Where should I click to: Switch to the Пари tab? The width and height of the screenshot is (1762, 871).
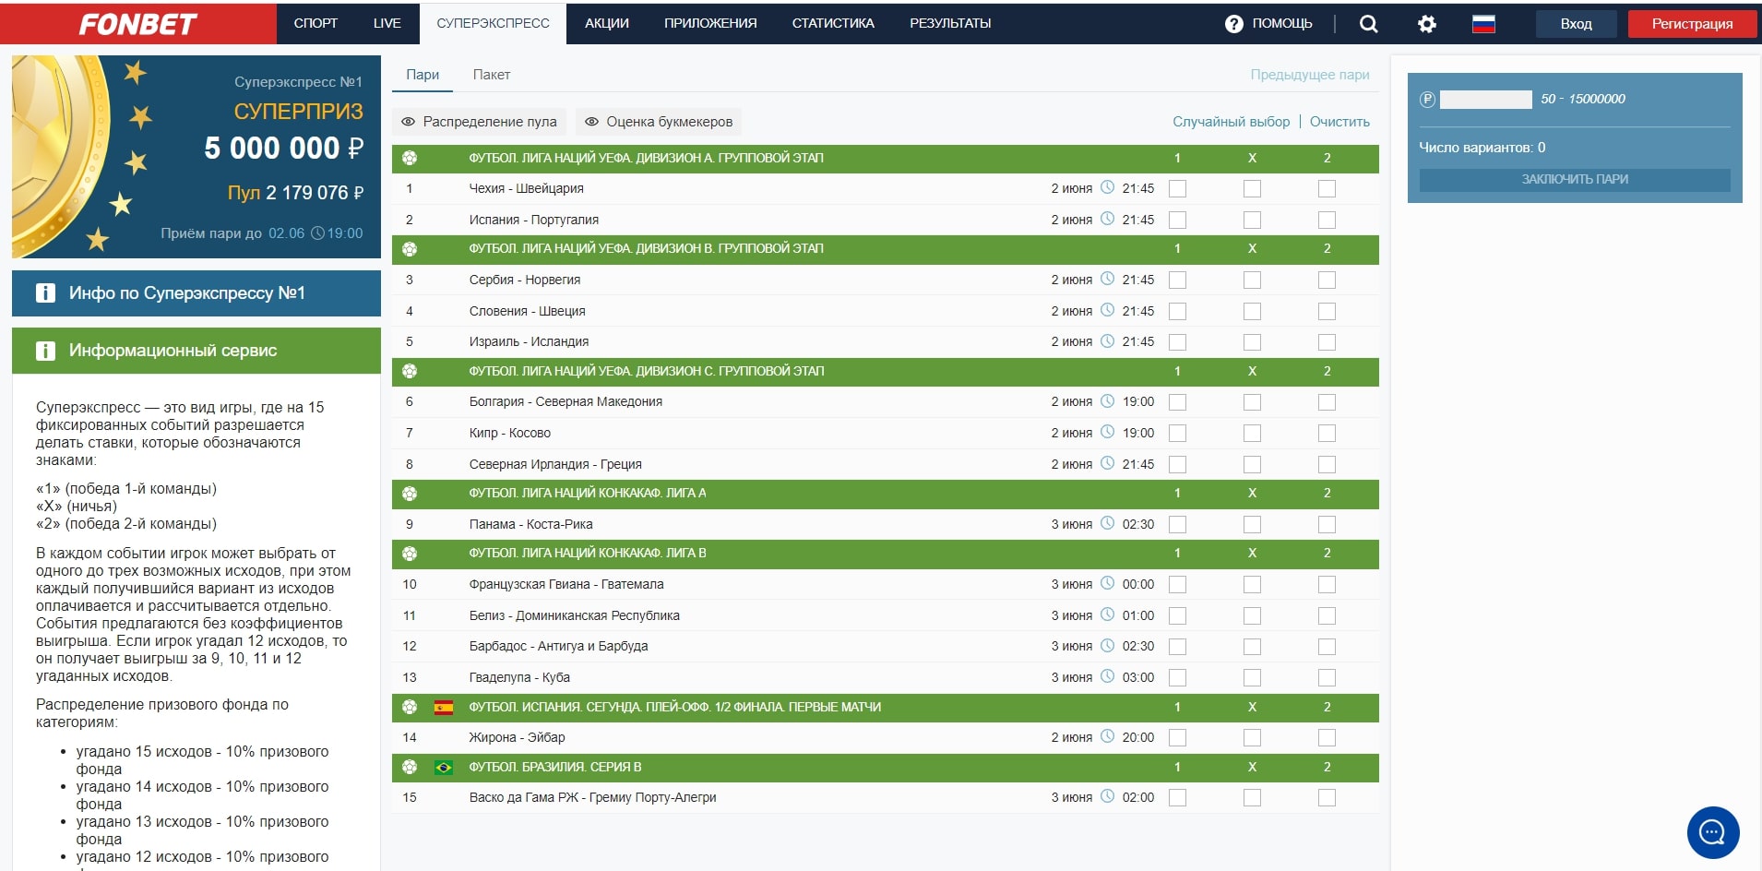click(423, 75)
